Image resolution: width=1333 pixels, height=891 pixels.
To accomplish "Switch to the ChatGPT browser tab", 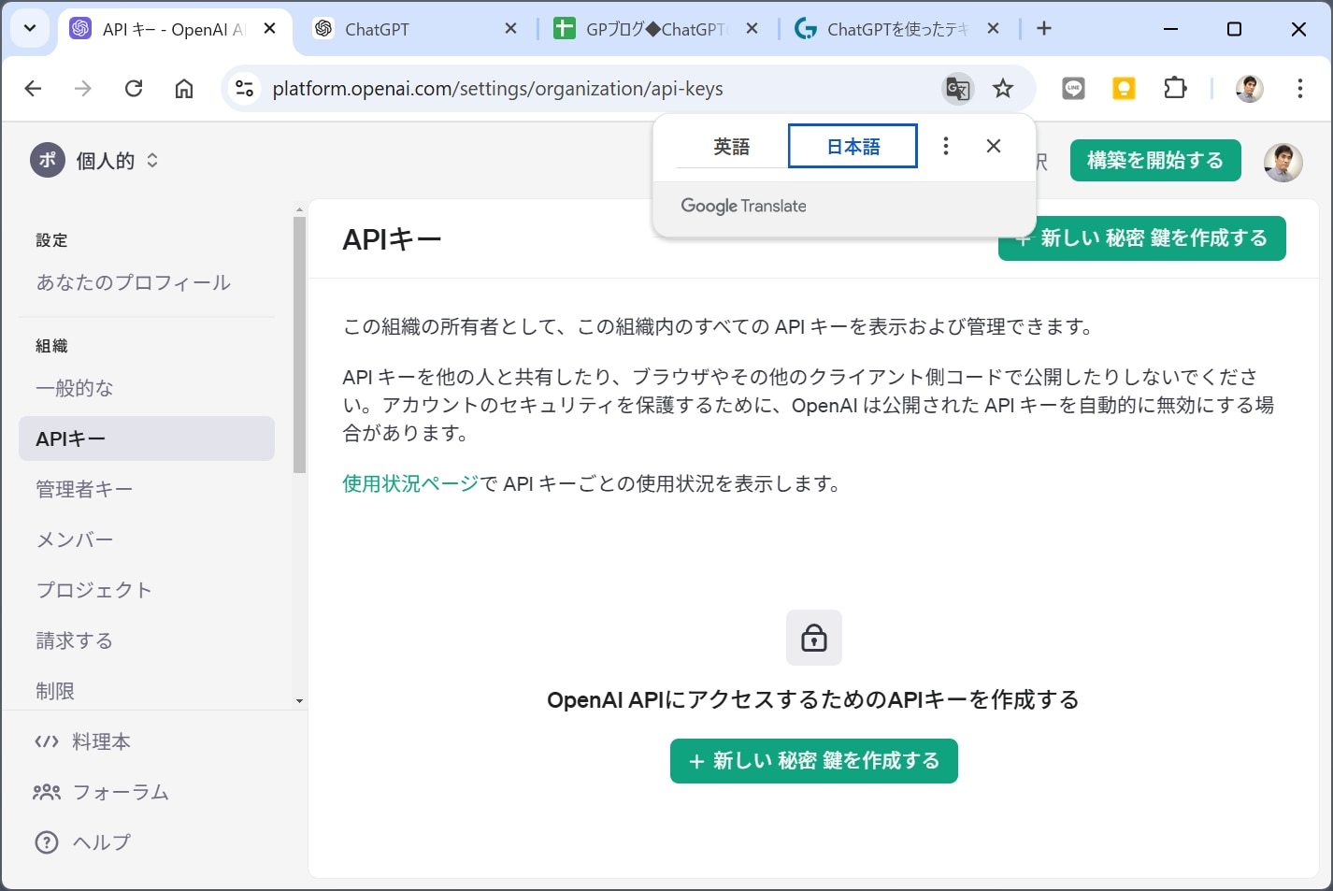I will pos(415,29).
